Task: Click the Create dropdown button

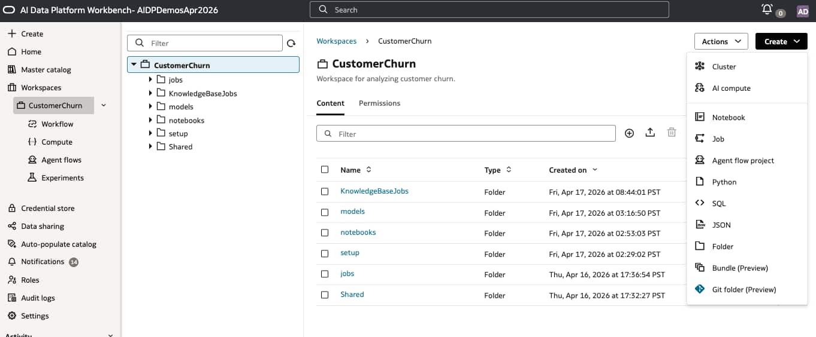Action: click(x=781, y=41)
